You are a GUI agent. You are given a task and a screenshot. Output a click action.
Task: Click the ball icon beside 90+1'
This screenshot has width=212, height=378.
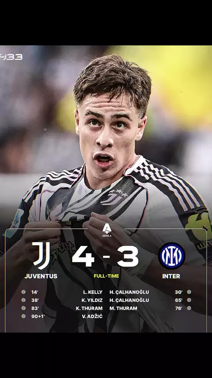[23, 316]
